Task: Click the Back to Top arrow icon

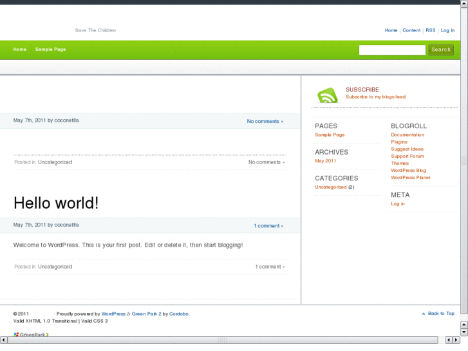Action: pyautogui.click(x=424, y=314)
